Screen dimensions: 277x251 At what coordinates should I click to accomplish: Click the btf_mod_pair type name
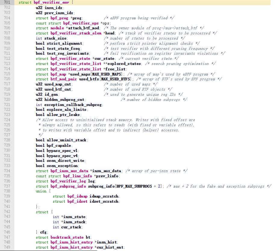click(64, 79)
